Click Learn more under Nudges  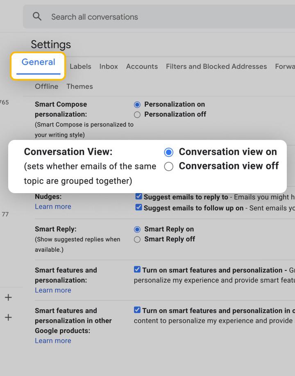[x=53, y=207]
